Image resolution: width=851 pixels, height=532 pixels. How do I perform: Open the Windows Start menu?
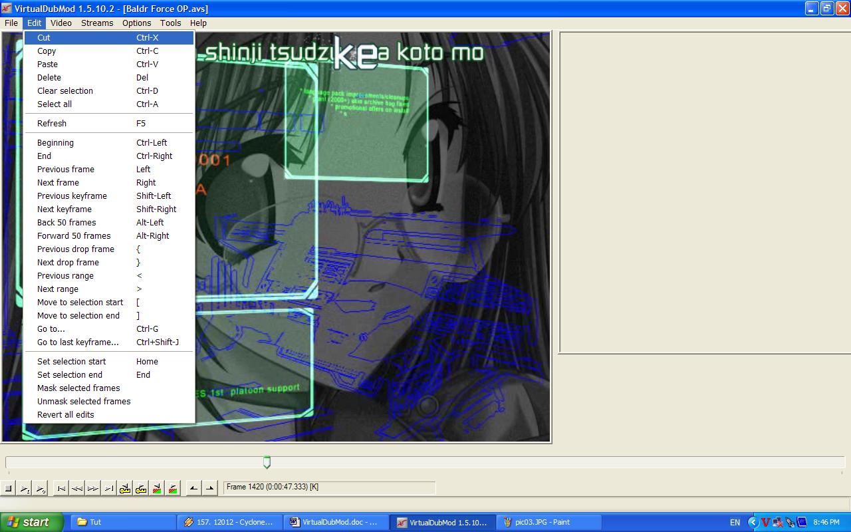[x=32, y=522]
